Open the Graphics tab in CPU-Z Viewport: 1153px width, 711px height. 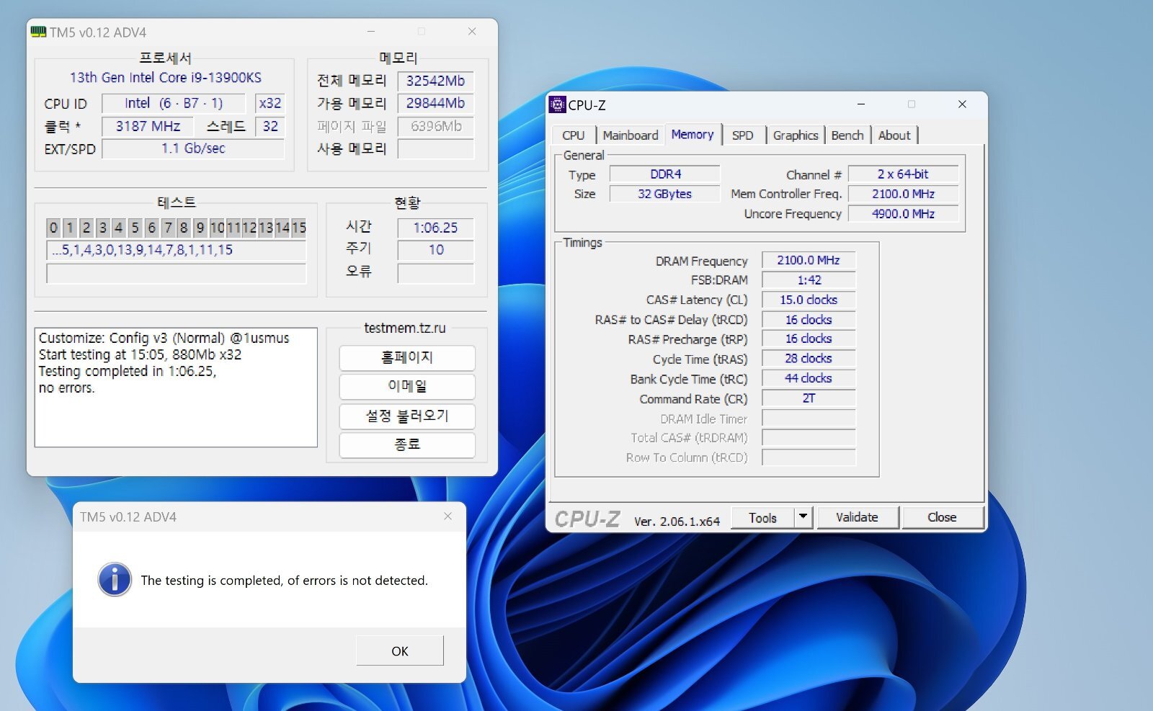pyautogui.click(x=796, y=135)
